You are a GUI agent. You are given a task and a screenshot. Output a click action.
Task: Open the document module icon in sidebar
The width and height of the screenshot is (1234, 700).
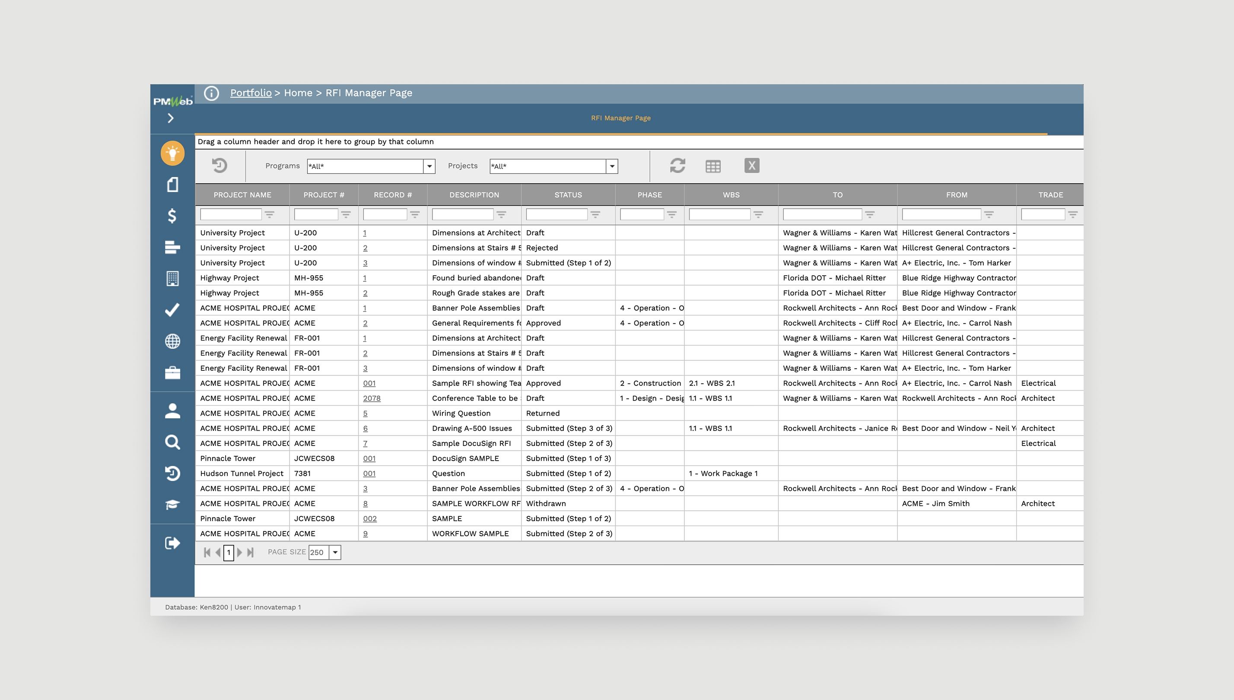click(172, 185)
